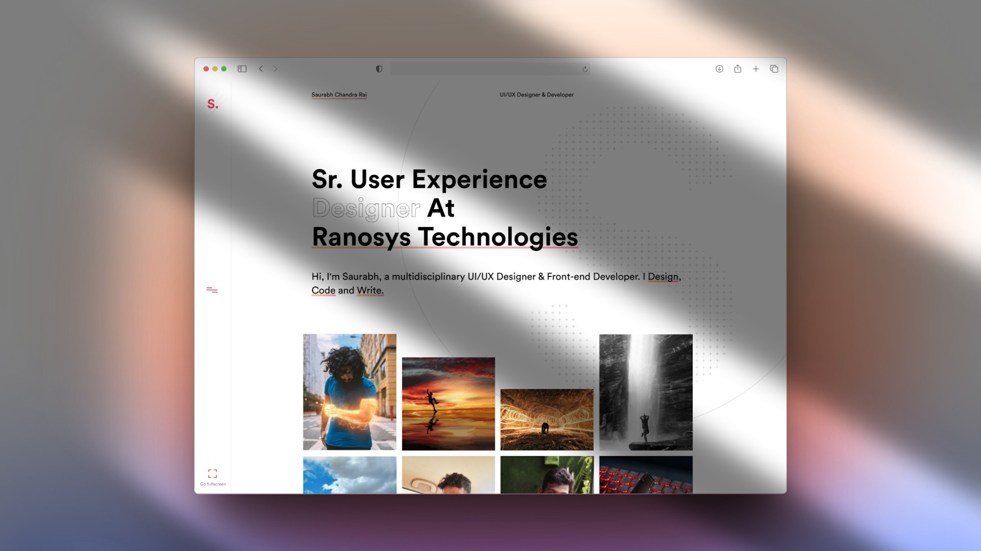The width and height of the screenshot is (981, 551).
Task: Click the Sr. User Experience heading
Action: (429, 180)
